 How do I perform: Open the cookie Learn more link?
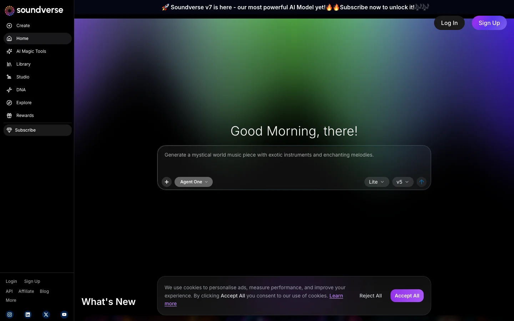tap(336, 296)
